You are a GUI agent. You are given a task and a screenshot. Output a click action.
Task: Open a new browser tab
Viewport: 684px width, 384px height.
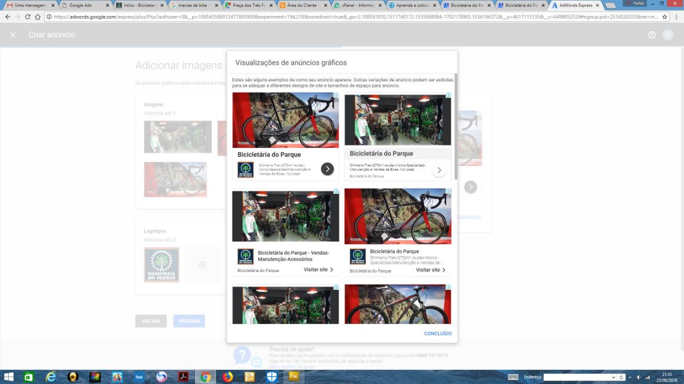(x=611, y=5)
